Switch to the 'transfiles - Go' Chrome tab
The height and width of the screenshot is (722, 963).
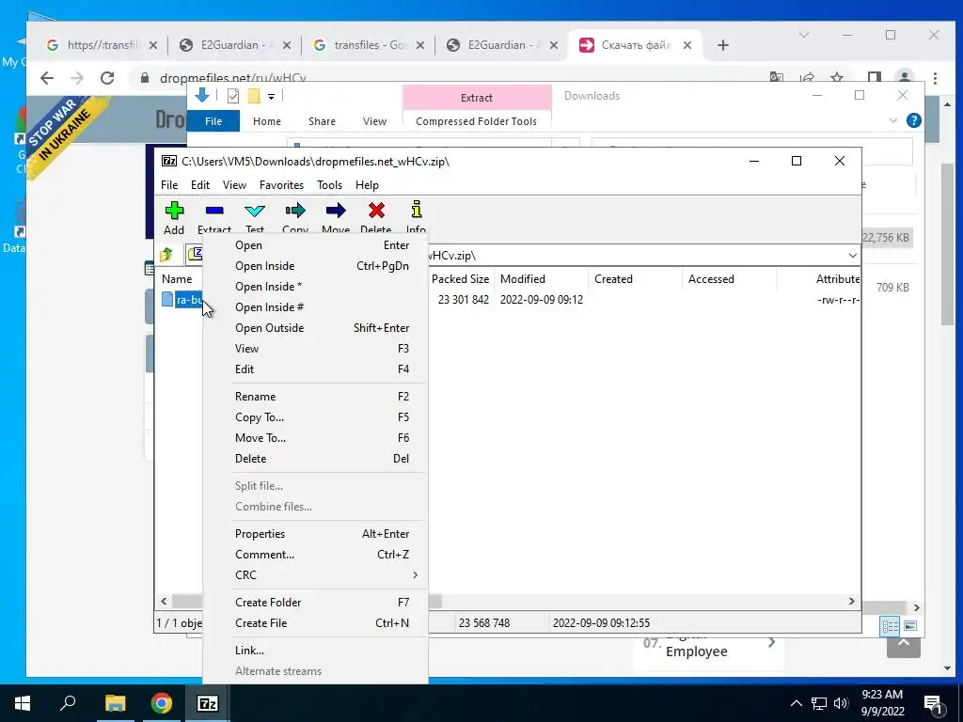(x=368, y=45)
